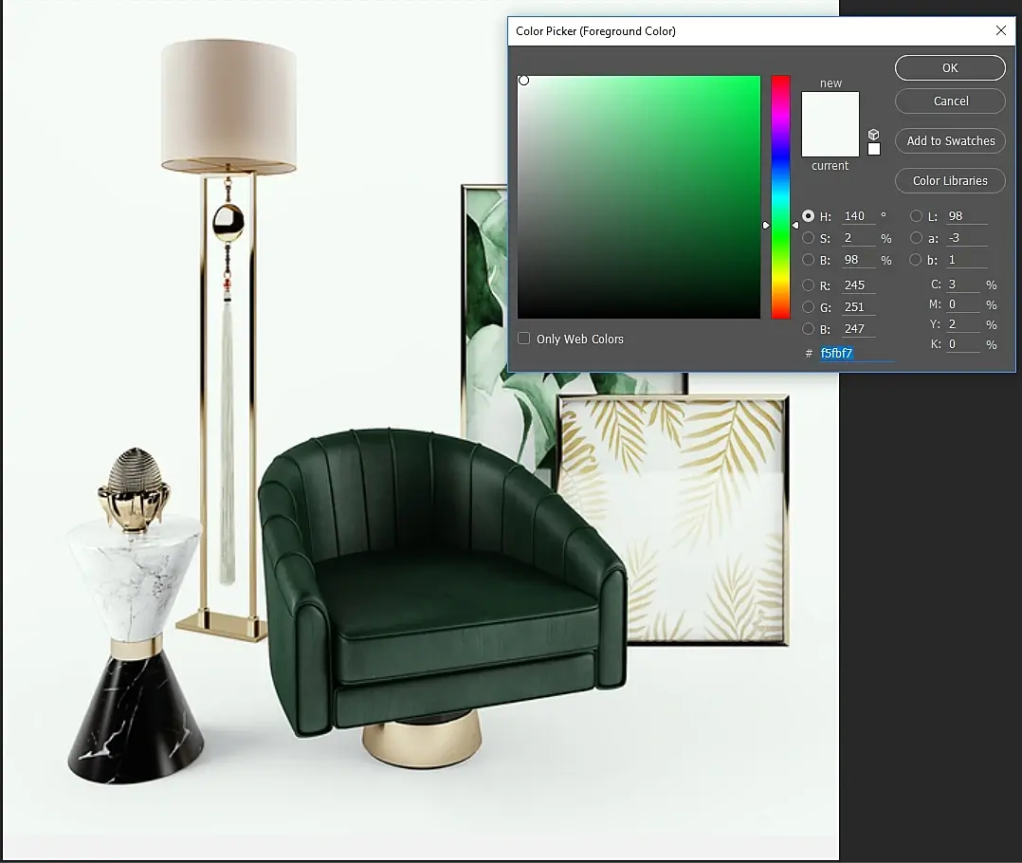Click inside the green color field
The width and height of the screenshot is (1022, 863).
(639, 197)
